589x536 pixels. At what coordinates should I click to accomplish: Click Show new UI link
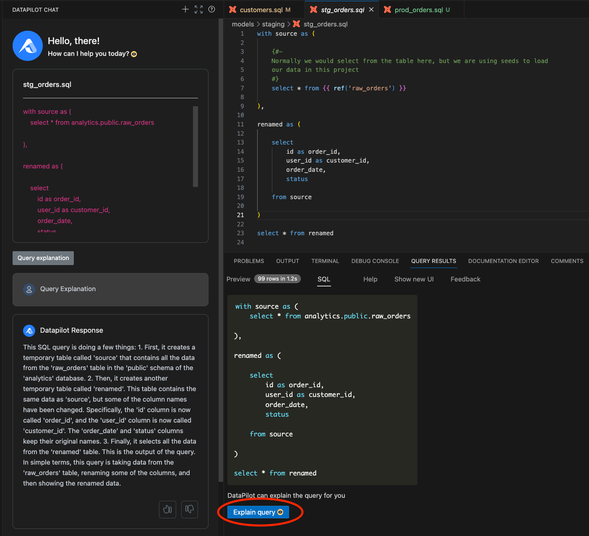(414, 279)
